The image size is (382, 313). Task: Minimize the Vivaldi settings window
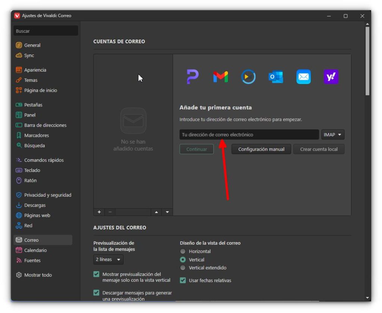[329, 16]
